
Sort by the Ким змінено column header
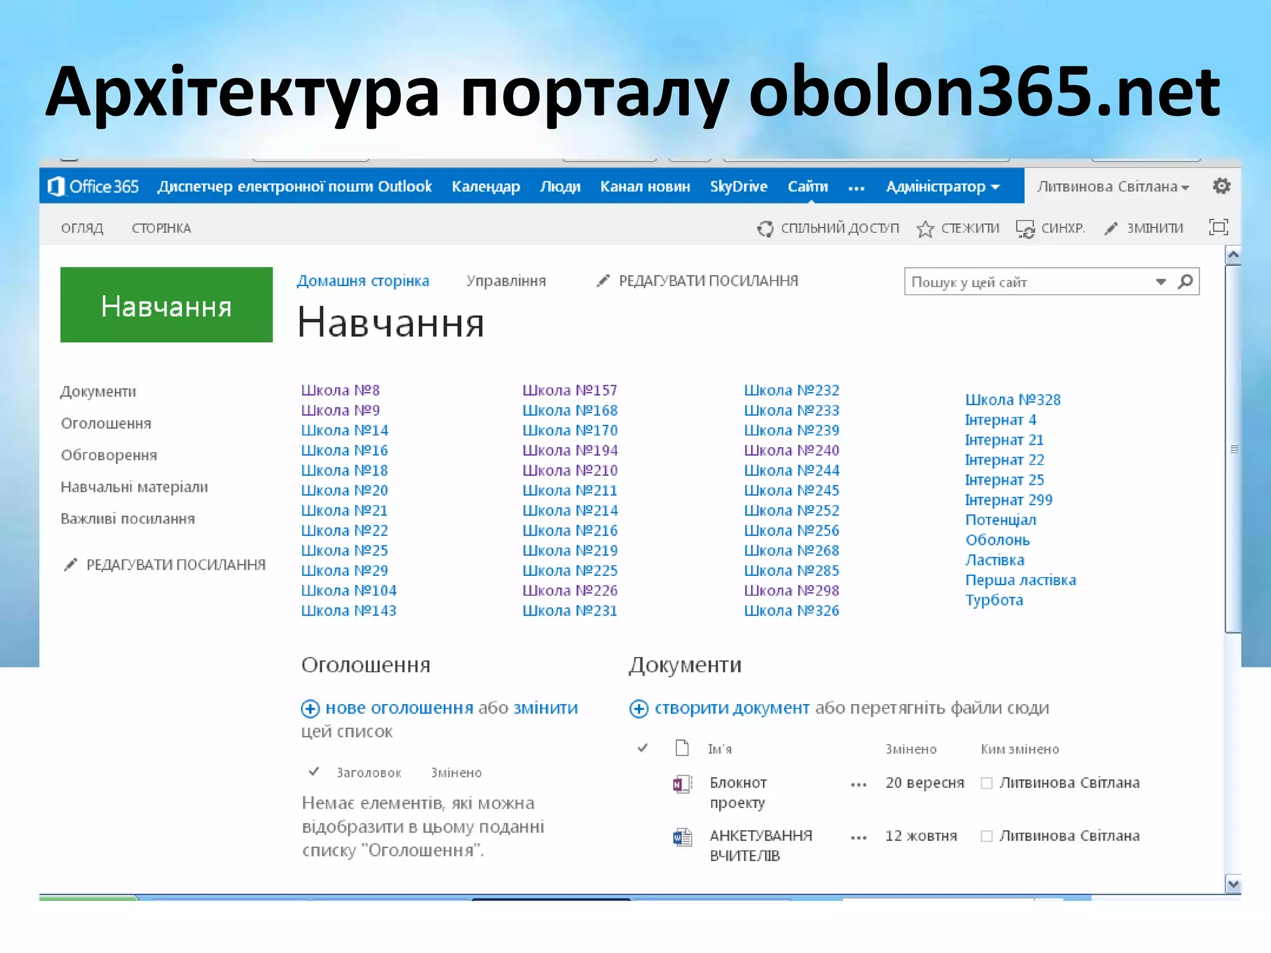1020,749
